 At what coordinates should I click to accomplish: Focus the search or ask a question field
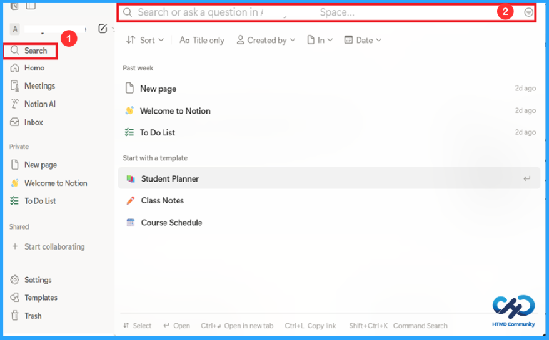click(326, 13)
